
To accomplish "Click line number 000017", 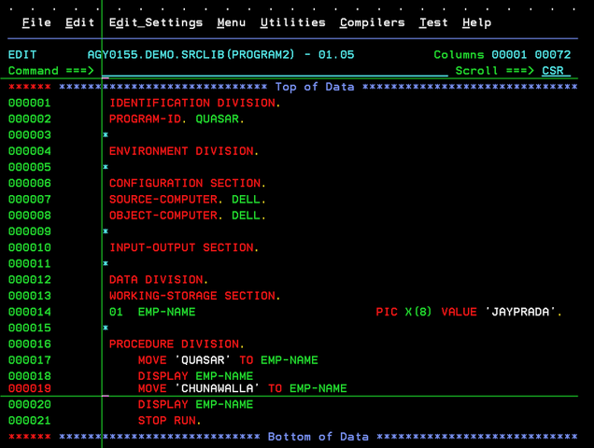I will pyautogui.click(x=30, y=360).
